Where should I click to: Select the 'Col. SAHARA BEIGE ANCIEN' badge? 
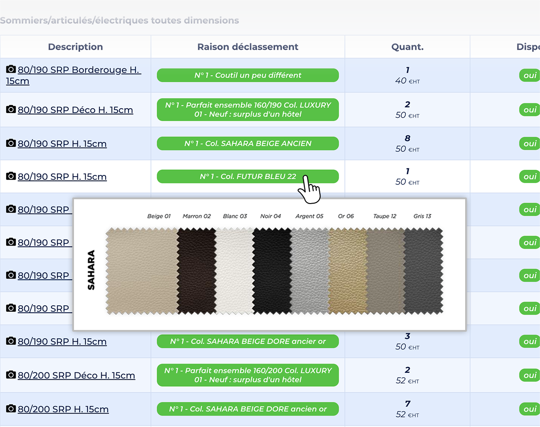pos(247,144)
